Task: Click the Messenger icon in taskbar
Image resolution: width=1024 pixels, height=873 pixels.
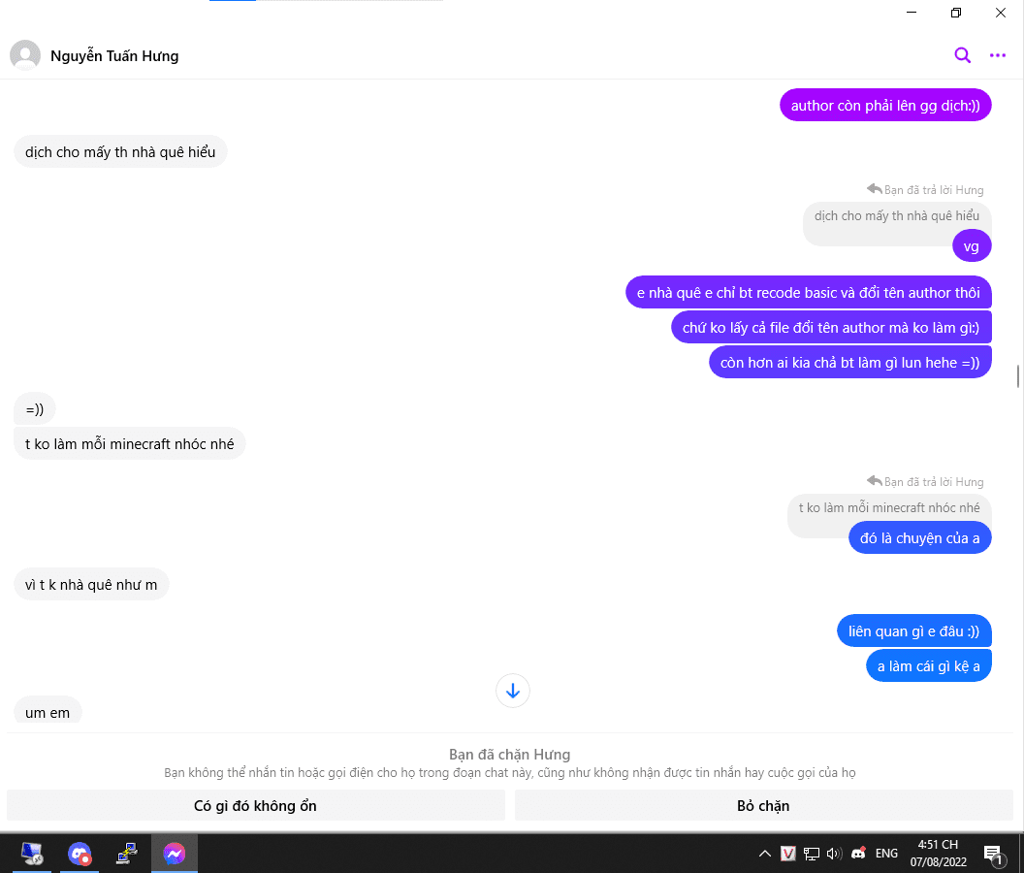Action: point(175,854)
